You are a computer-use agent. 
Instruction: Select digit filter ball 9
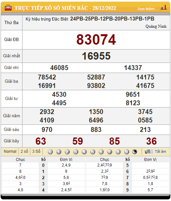click(126, 152)
